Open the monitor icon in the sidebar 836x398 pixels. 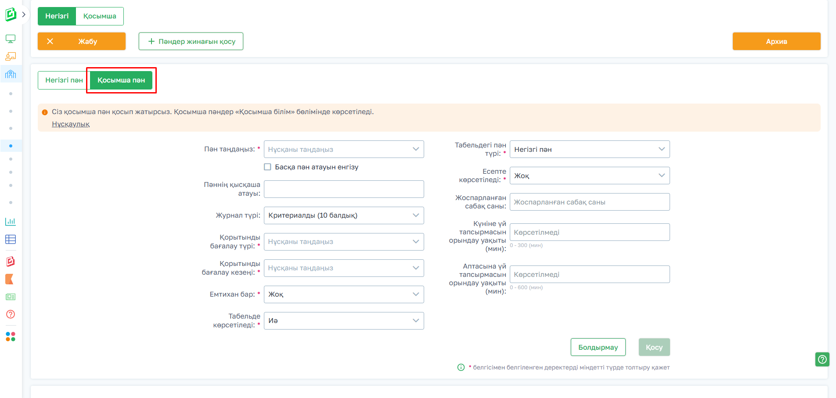coord(11,39)
